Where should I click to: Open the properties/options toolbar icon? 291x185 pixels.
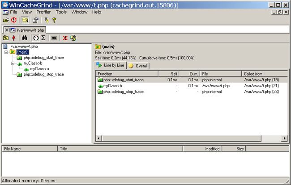(x=35, y=20)
